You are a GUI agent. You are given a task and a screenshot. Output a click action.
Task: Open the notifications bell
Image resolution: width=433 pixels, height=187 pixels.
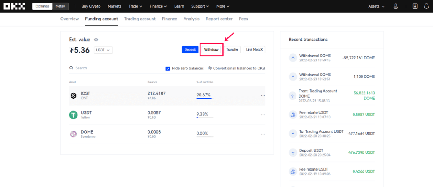pos(426,6)
